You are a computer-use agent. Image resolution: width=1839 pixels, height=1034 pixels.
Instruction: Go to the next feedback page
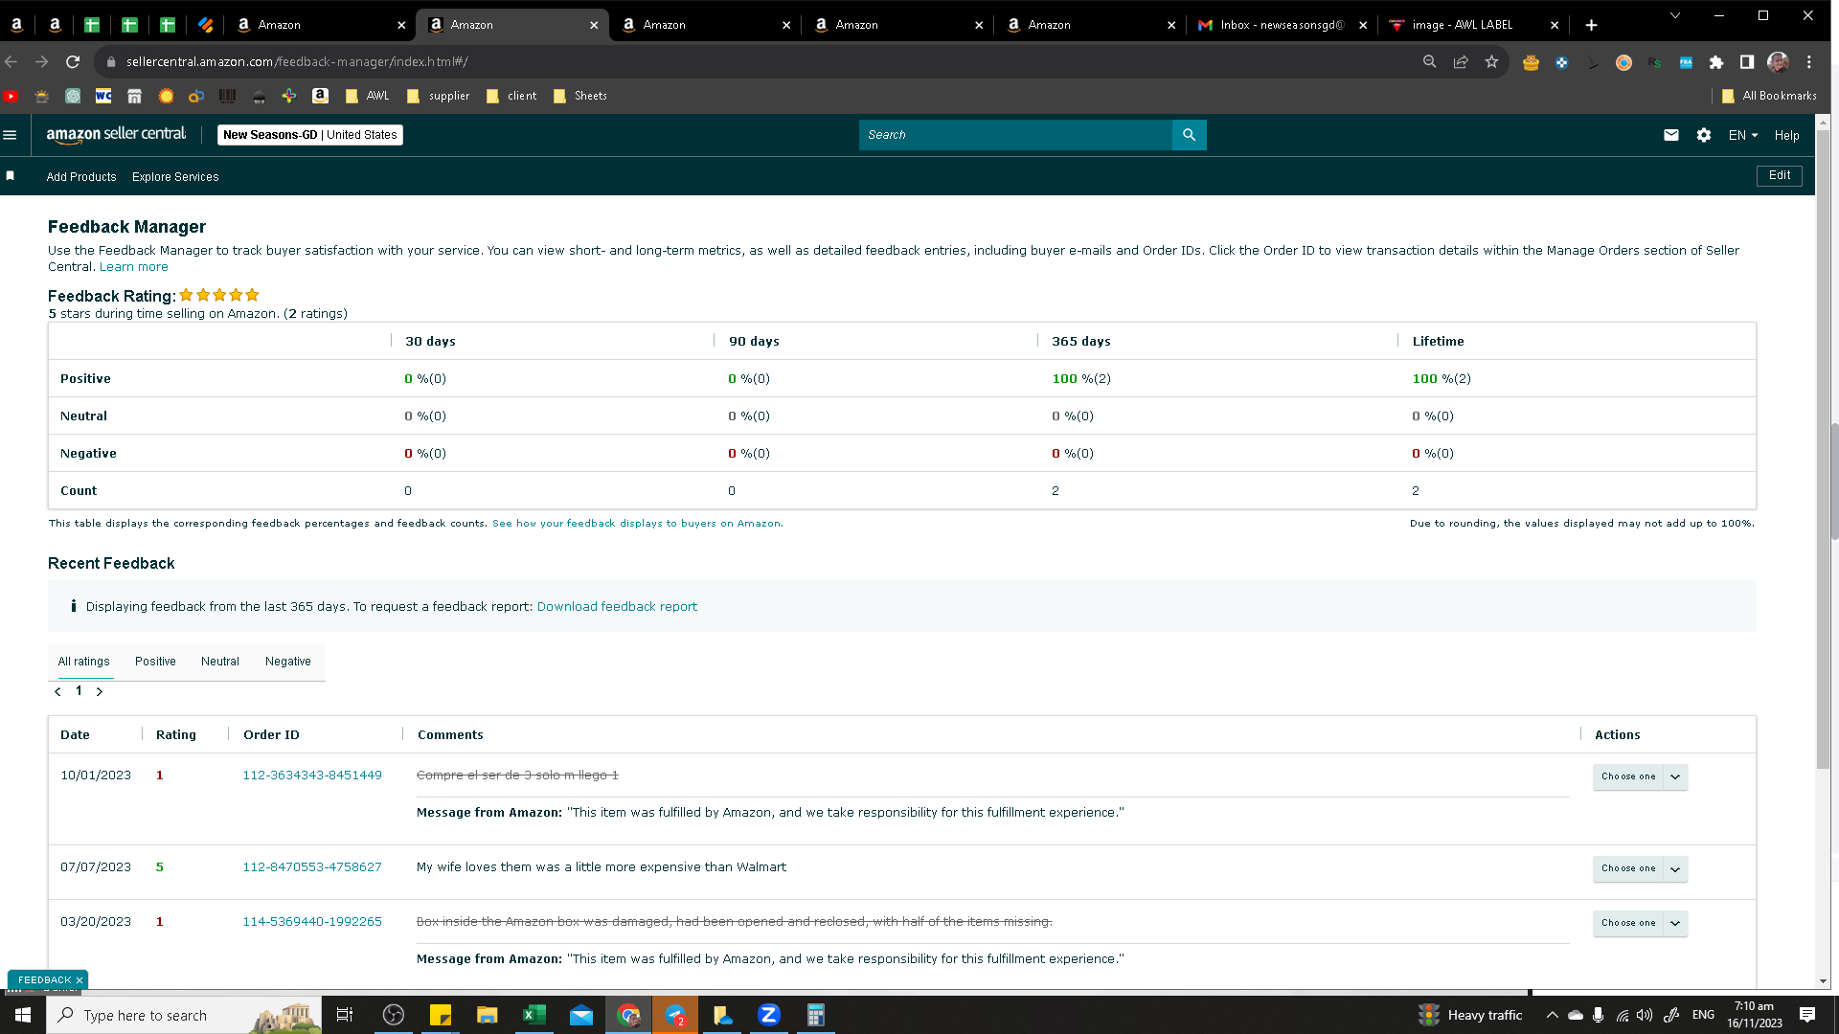pos(100,691)
